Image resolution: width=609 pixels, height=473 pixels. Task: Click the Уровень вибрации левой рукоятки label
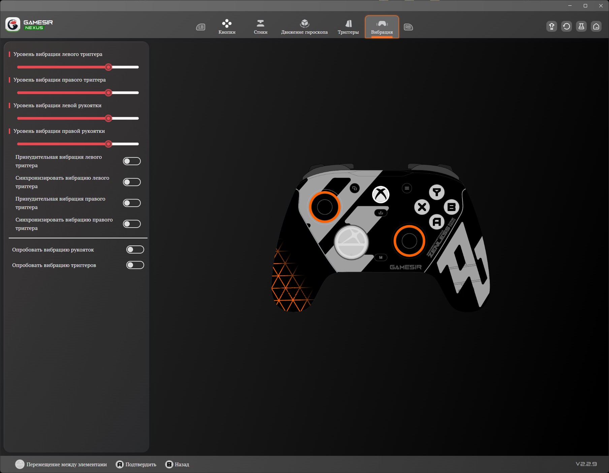tap(58, 106)
